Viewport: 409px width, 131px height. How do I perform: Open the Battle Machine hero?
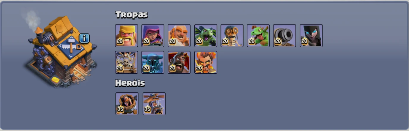click(127, 104)
